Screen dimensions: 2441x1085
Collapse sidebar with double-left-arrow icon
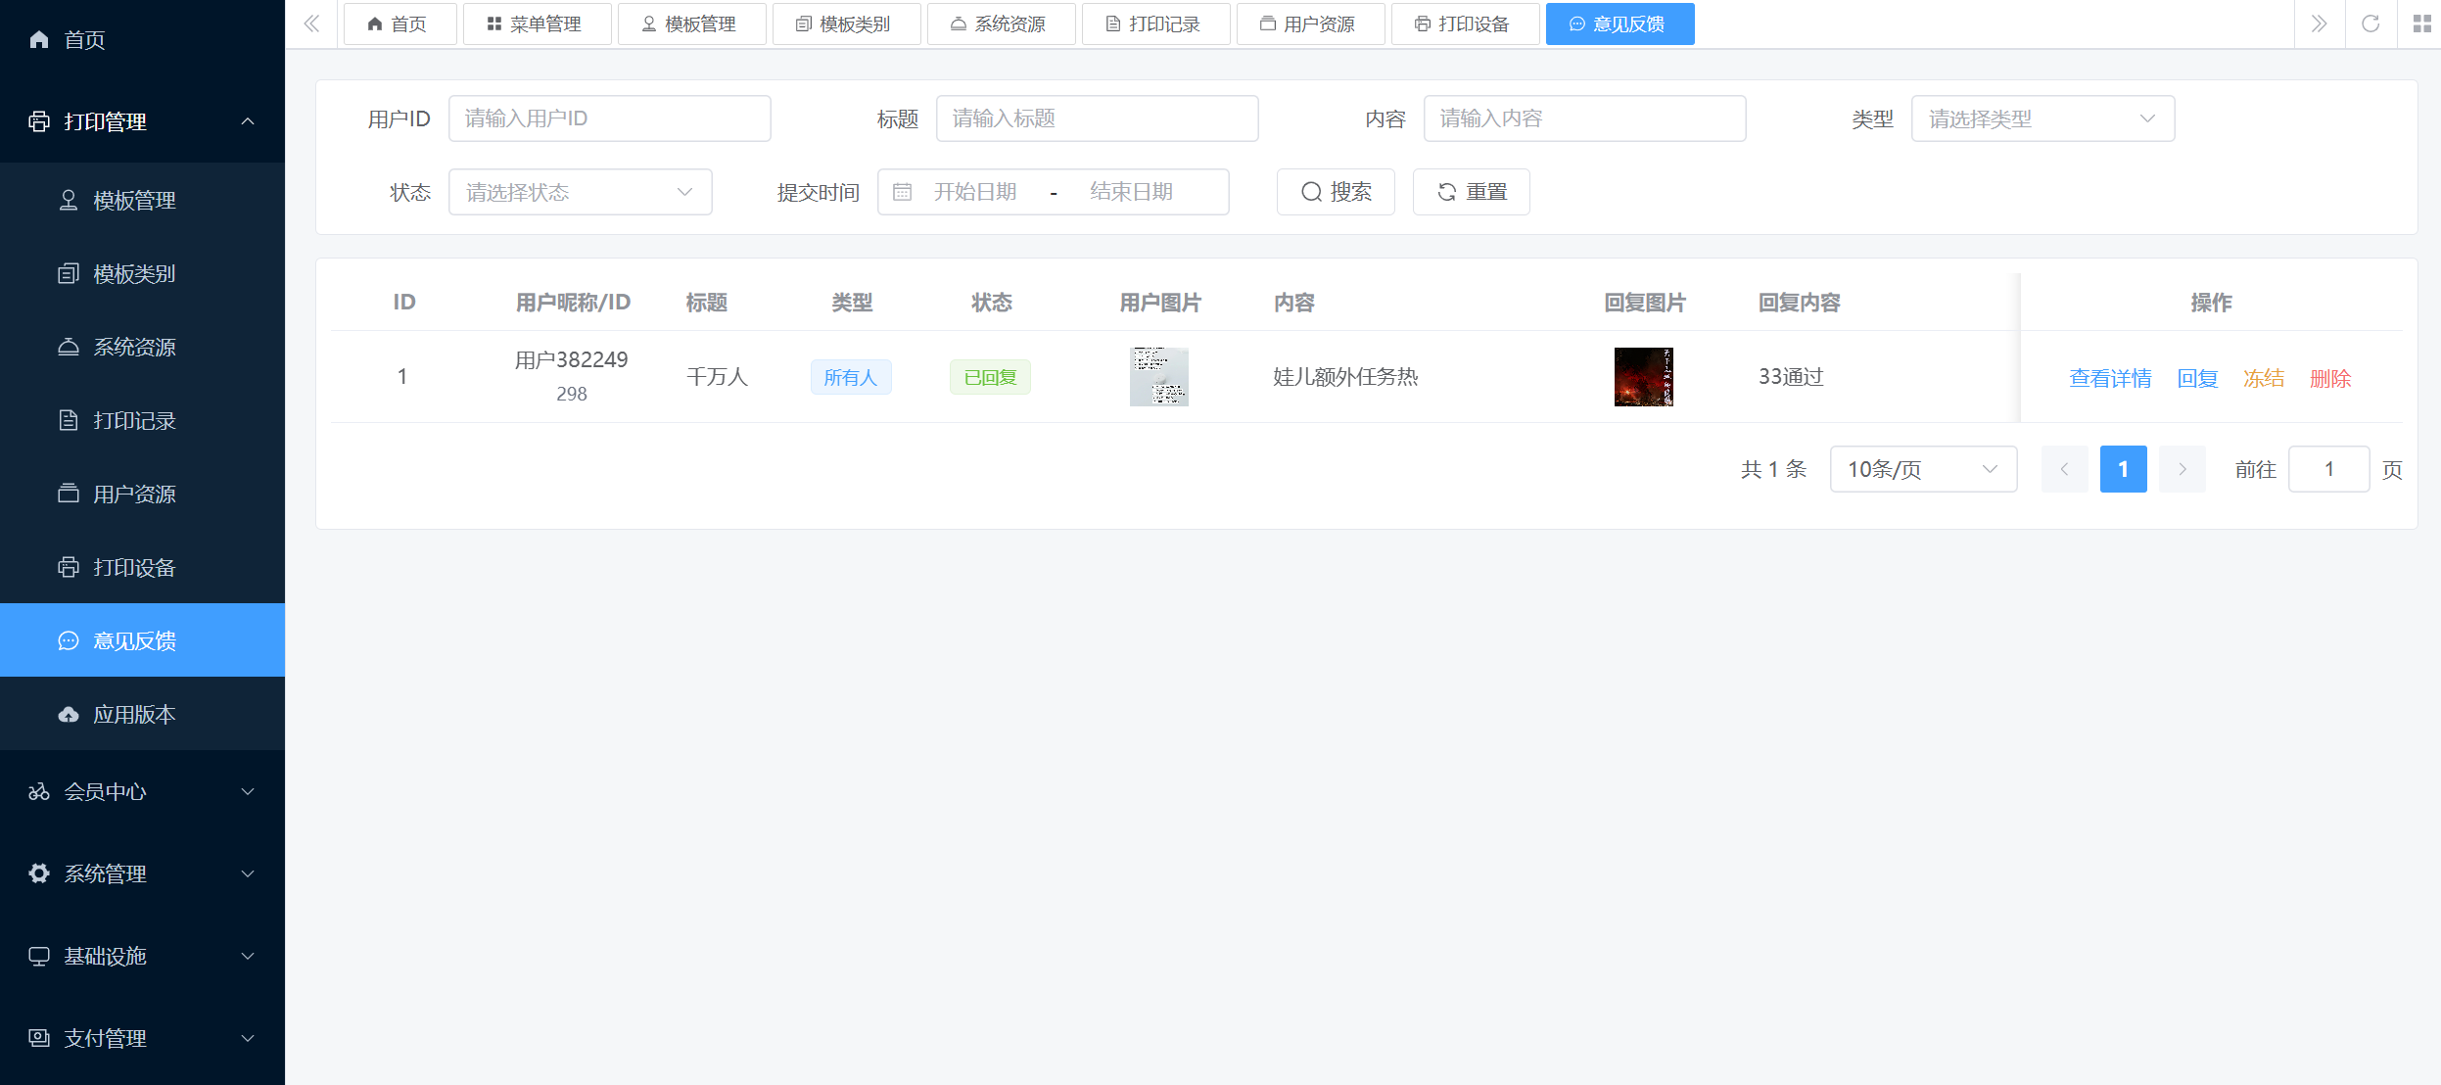tap(311, 24)
